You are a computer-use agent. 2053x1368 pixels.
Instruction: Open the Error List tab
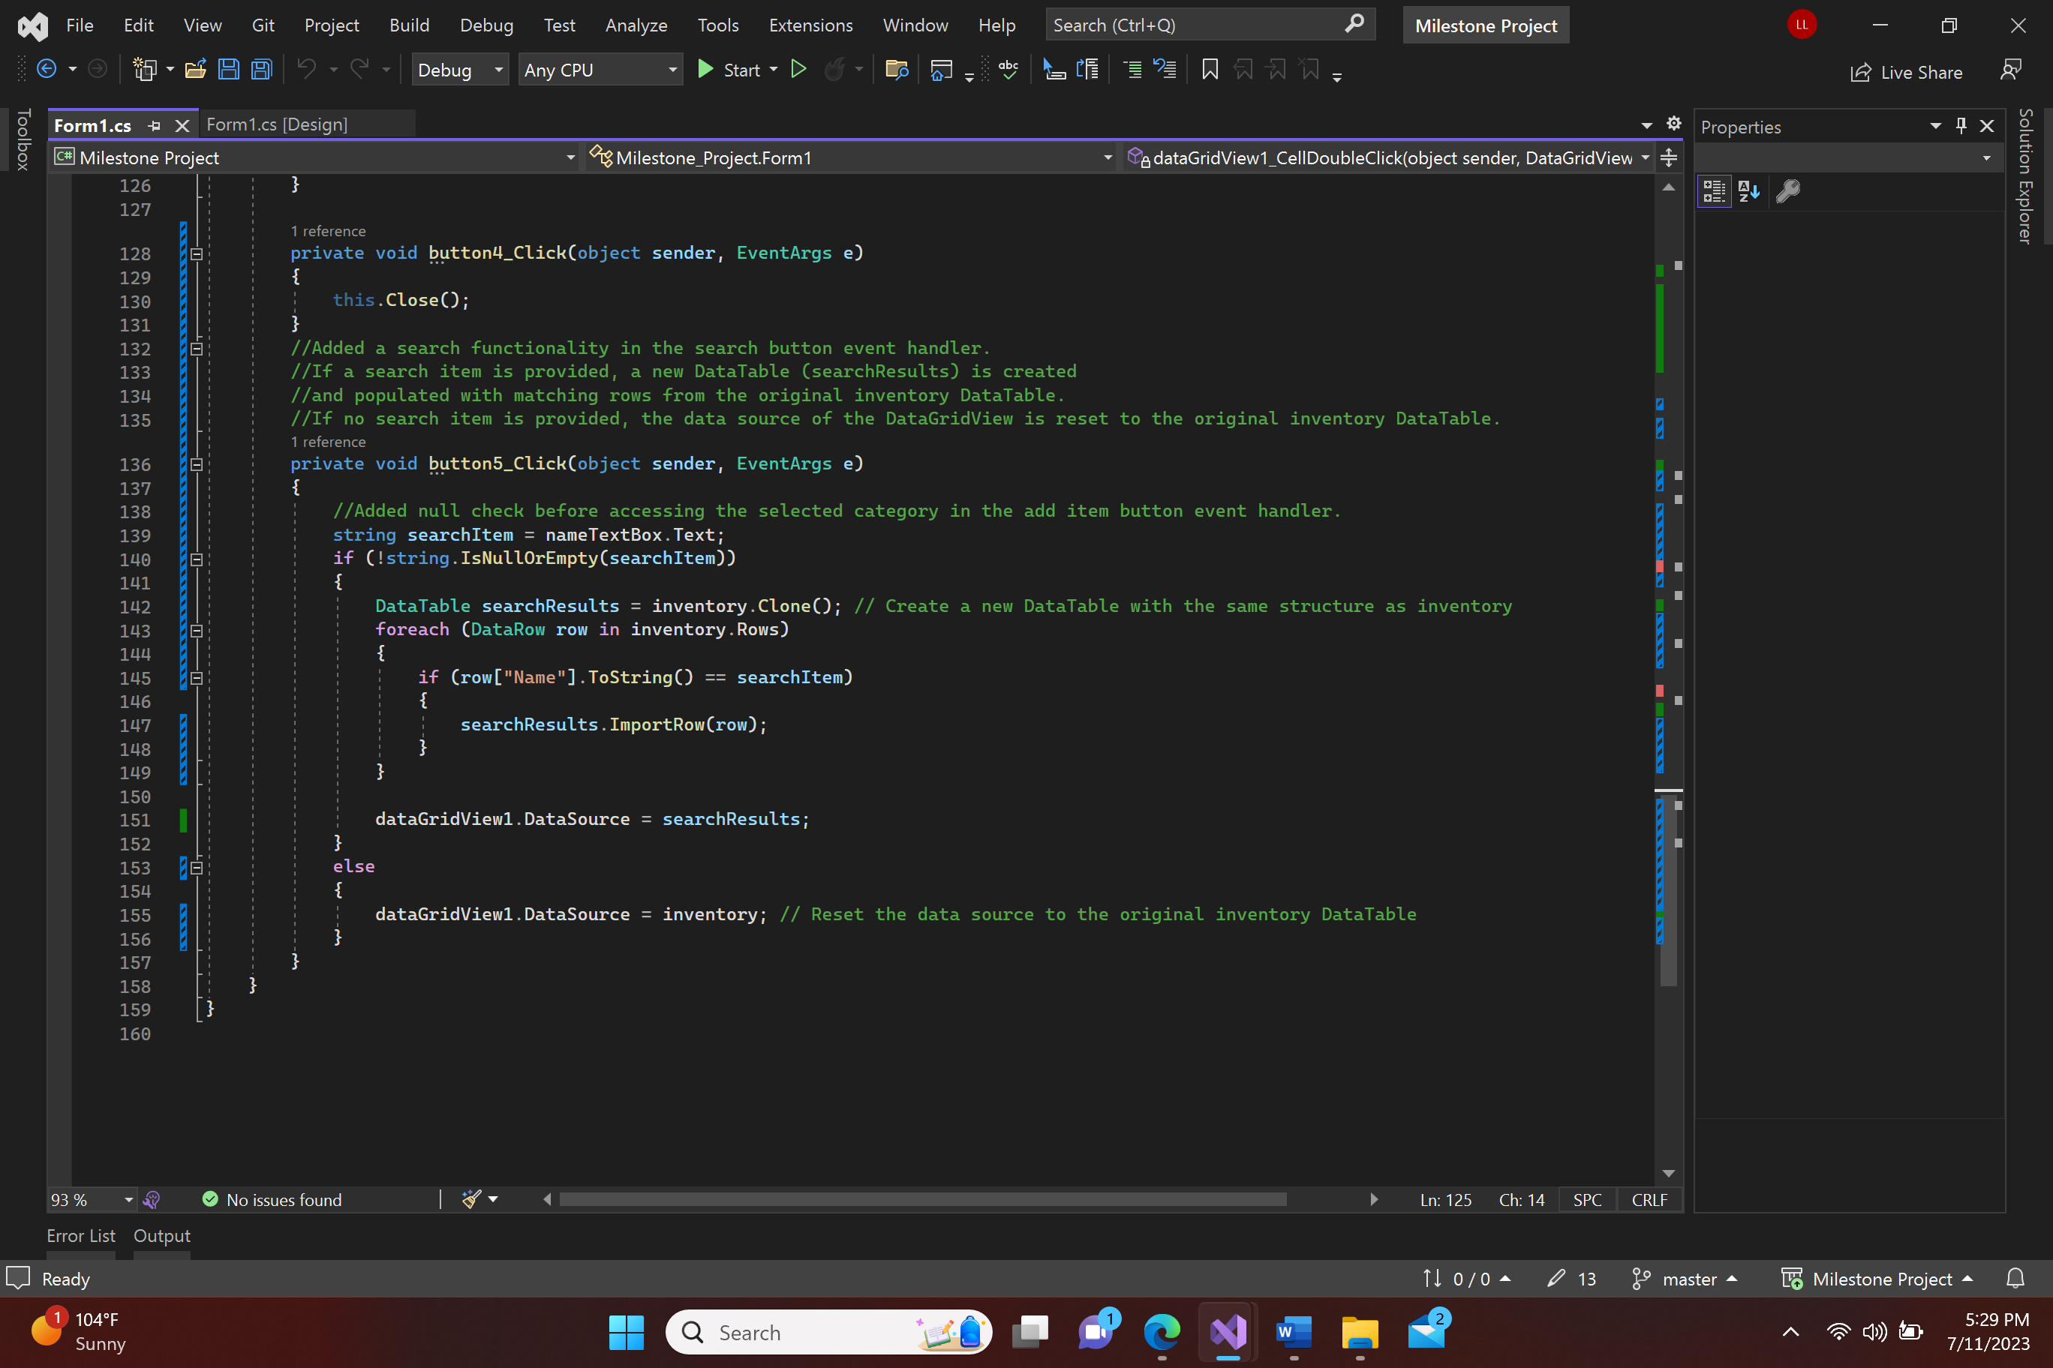tap(80, 1235)
